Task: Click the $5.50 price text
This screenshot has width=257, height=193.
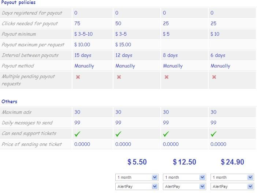Action: (x=137, y=162)
